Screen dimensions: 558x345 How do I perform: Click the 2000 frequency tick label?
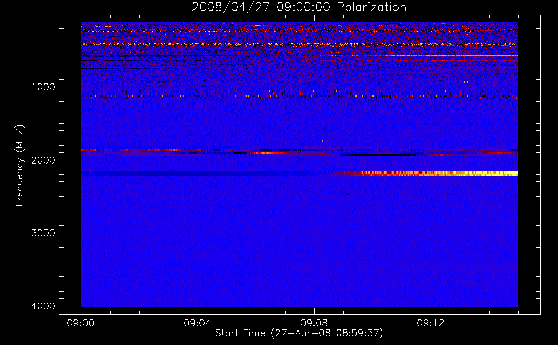pos(43,160)
